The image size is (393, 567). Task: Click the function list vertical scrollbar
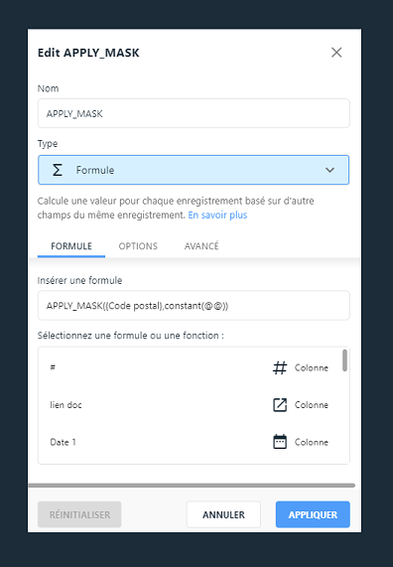click(x=344, y=360)
